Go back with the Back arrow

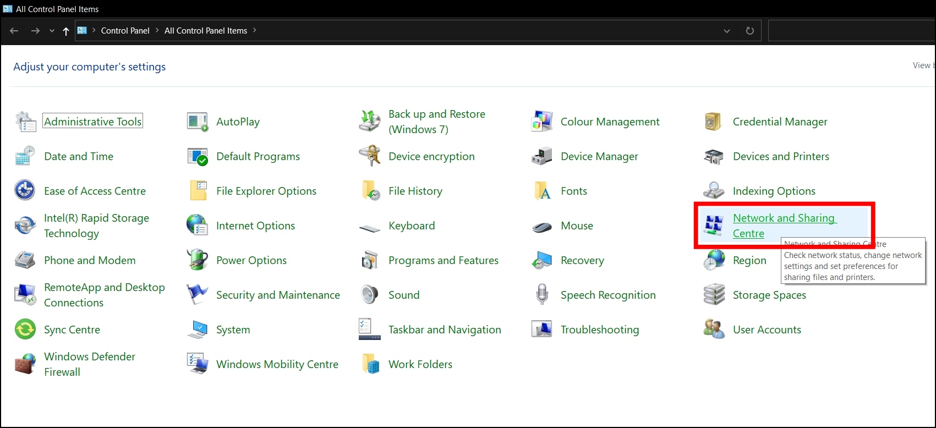[x=14, y=31]
